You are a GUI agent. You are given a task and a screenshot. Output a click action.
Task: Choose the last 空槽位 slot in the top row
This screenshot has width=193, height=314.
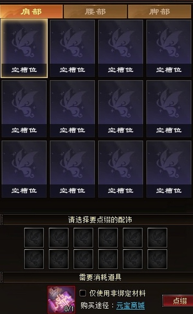(x=169, y=48)
